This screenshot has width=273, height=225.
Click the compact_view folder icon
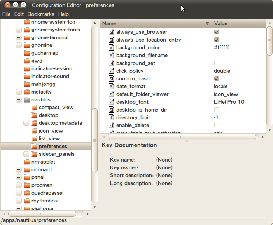pos(34,108)
